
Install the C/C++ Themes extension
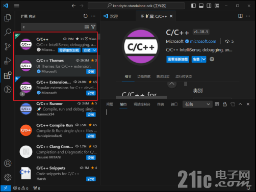pyautogui.click(x=91, y=72)
